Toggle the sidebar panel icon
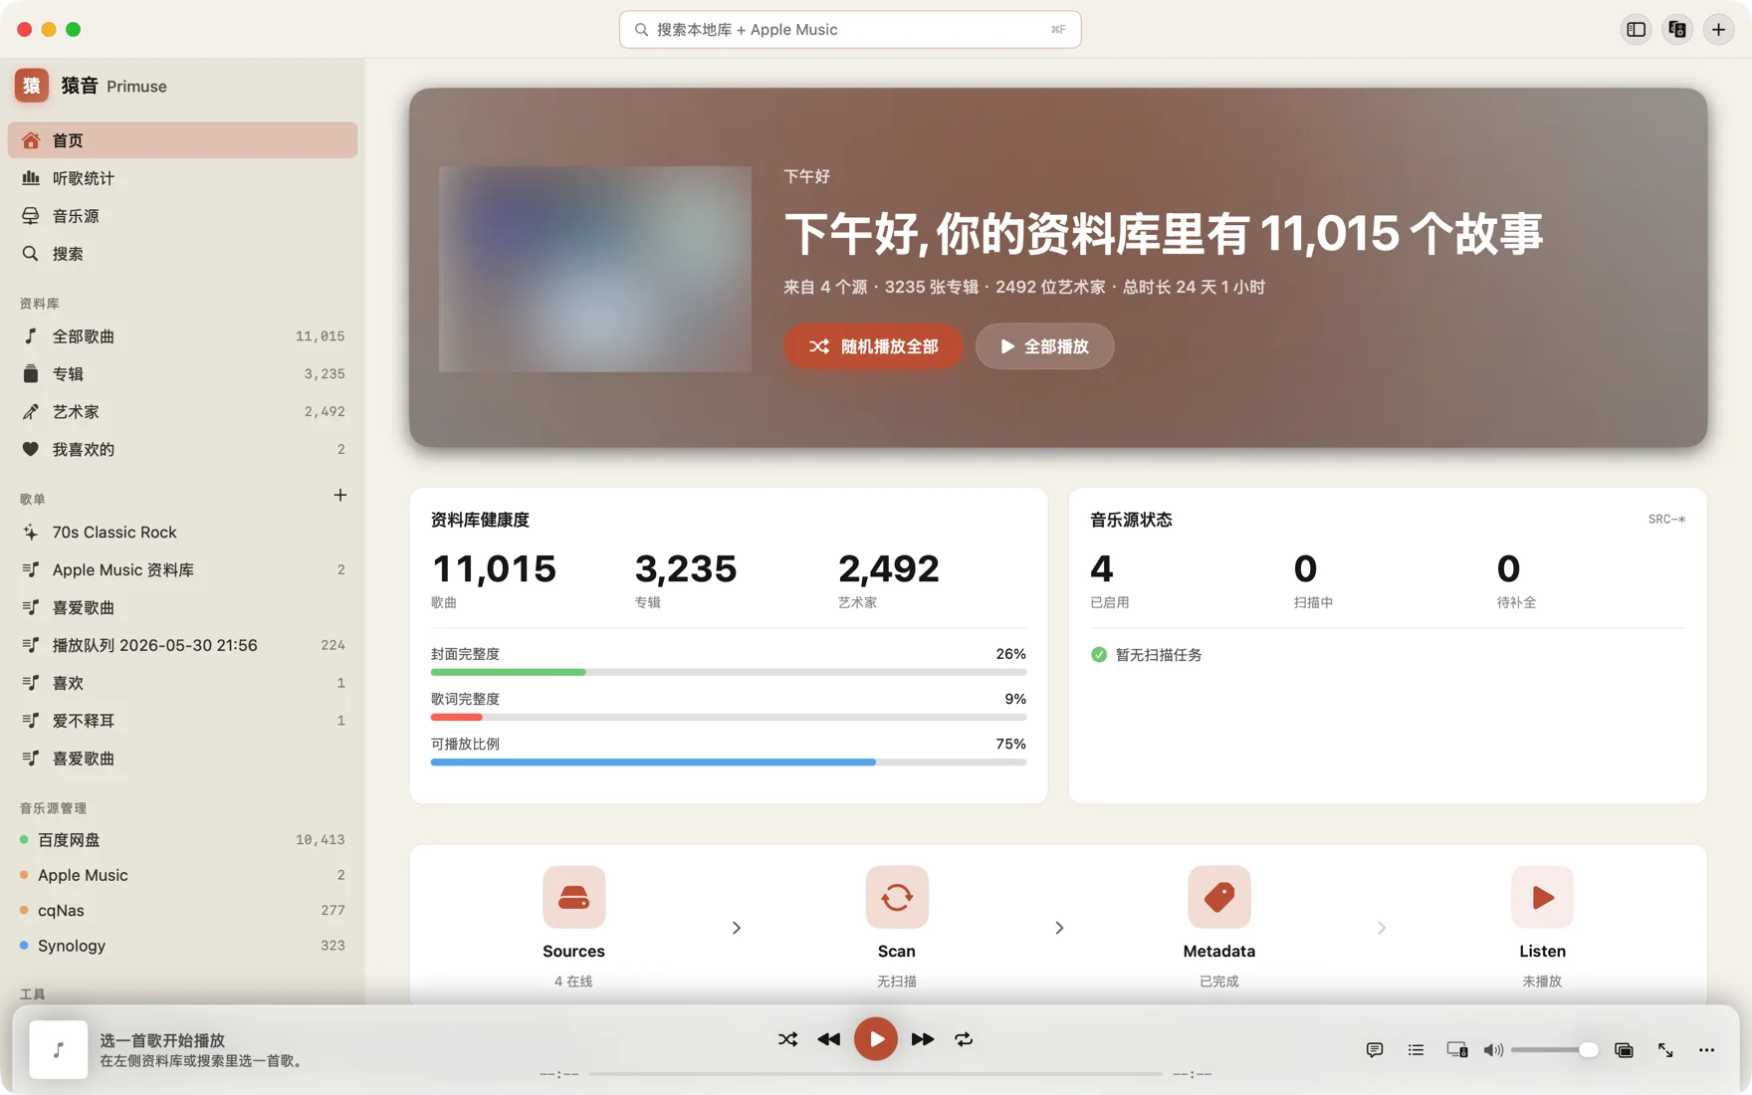The width and height of the screenshot is (1752, 1095). [1636, 30]
